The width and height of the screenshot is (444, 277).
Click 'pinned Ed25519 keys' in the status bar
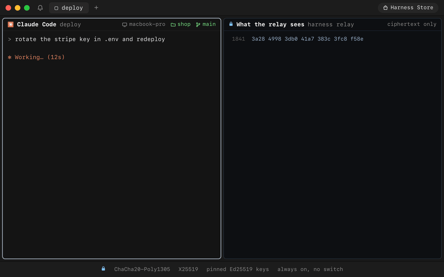click(238, 269)
